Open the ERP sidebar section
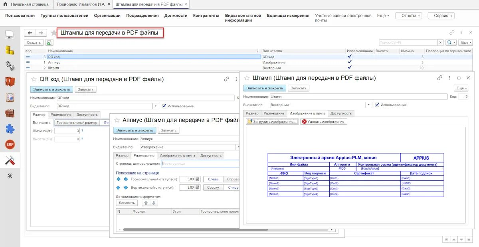The width and height of the screenshot is (479, 247). pos(10,144)
